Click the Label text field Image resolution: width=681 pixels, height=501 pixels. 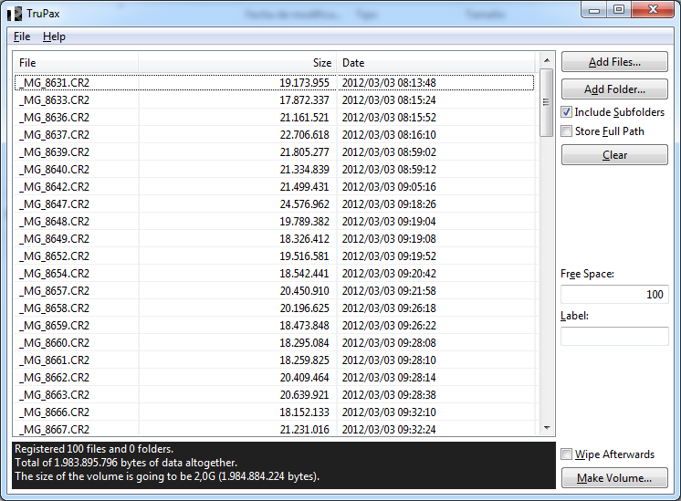[613, 337]
